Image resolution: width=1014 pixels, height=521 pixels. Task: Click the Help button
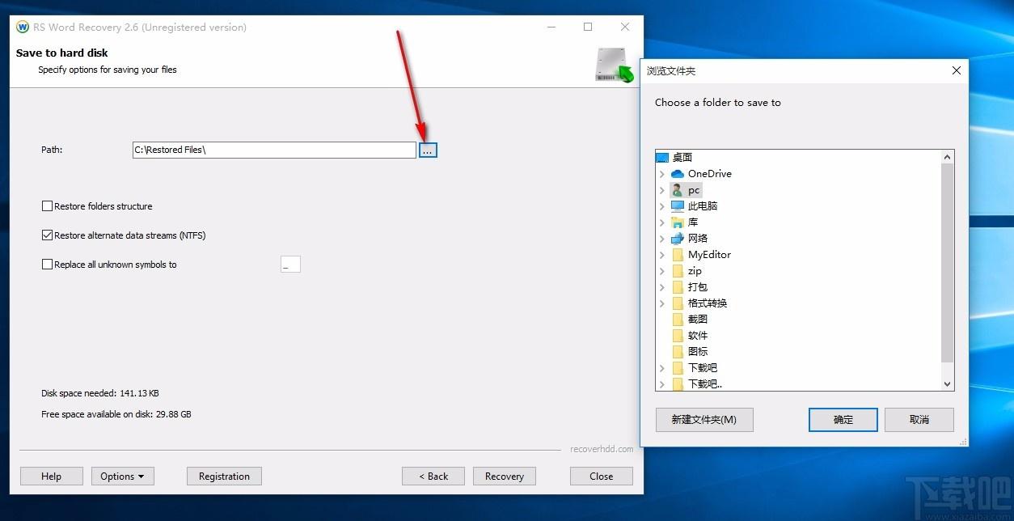(x=51, y=477)
